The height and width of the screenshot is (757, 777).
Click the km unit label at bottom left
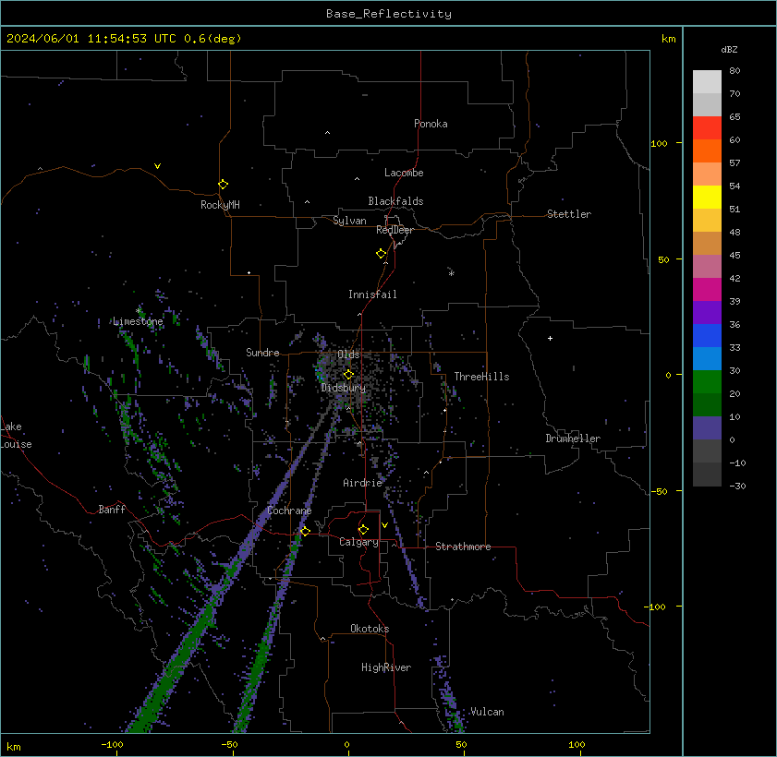(x=13, y=747)
